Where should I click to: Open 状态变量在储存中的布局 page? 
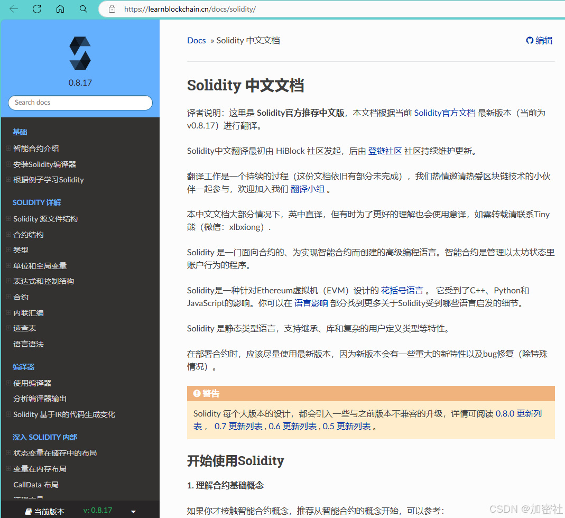[x=55, y=453]
